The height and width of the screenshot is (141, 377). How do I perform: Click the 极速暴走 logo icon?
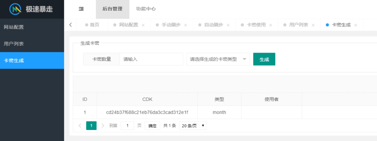(x=16, y=9)
